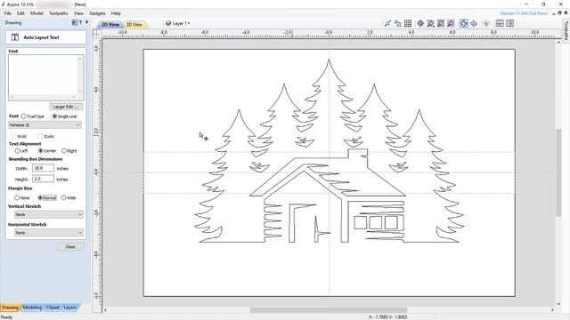The height and width of the screenshot is (320, 570).
Task: Click the zoom to selected objects icon
Action: tap(451, 23)
